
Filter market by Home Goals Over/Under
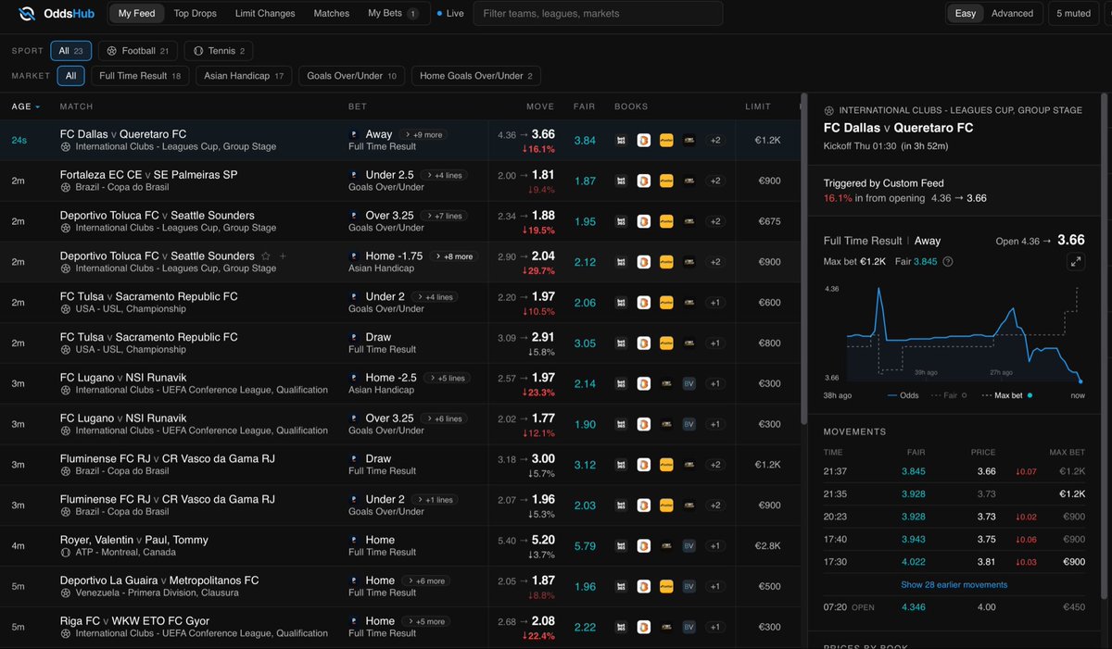[x=476, y=76]
